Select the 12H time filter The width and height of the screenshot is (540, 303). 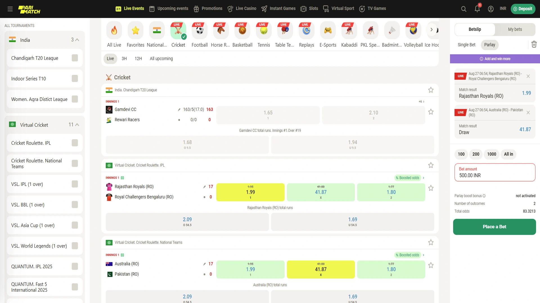coord(138,59)
